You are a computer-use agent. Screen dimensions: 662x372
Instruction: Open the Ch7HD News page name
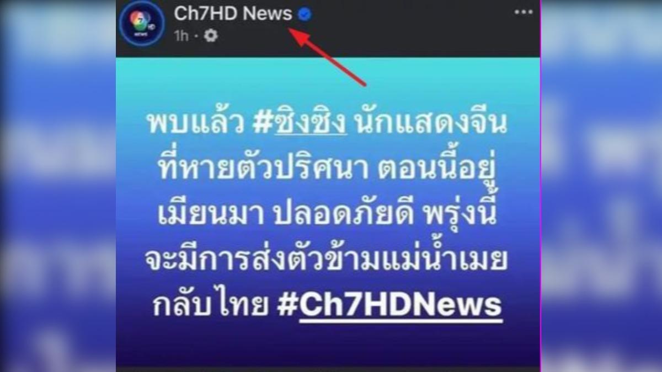(x=233, y=14)
